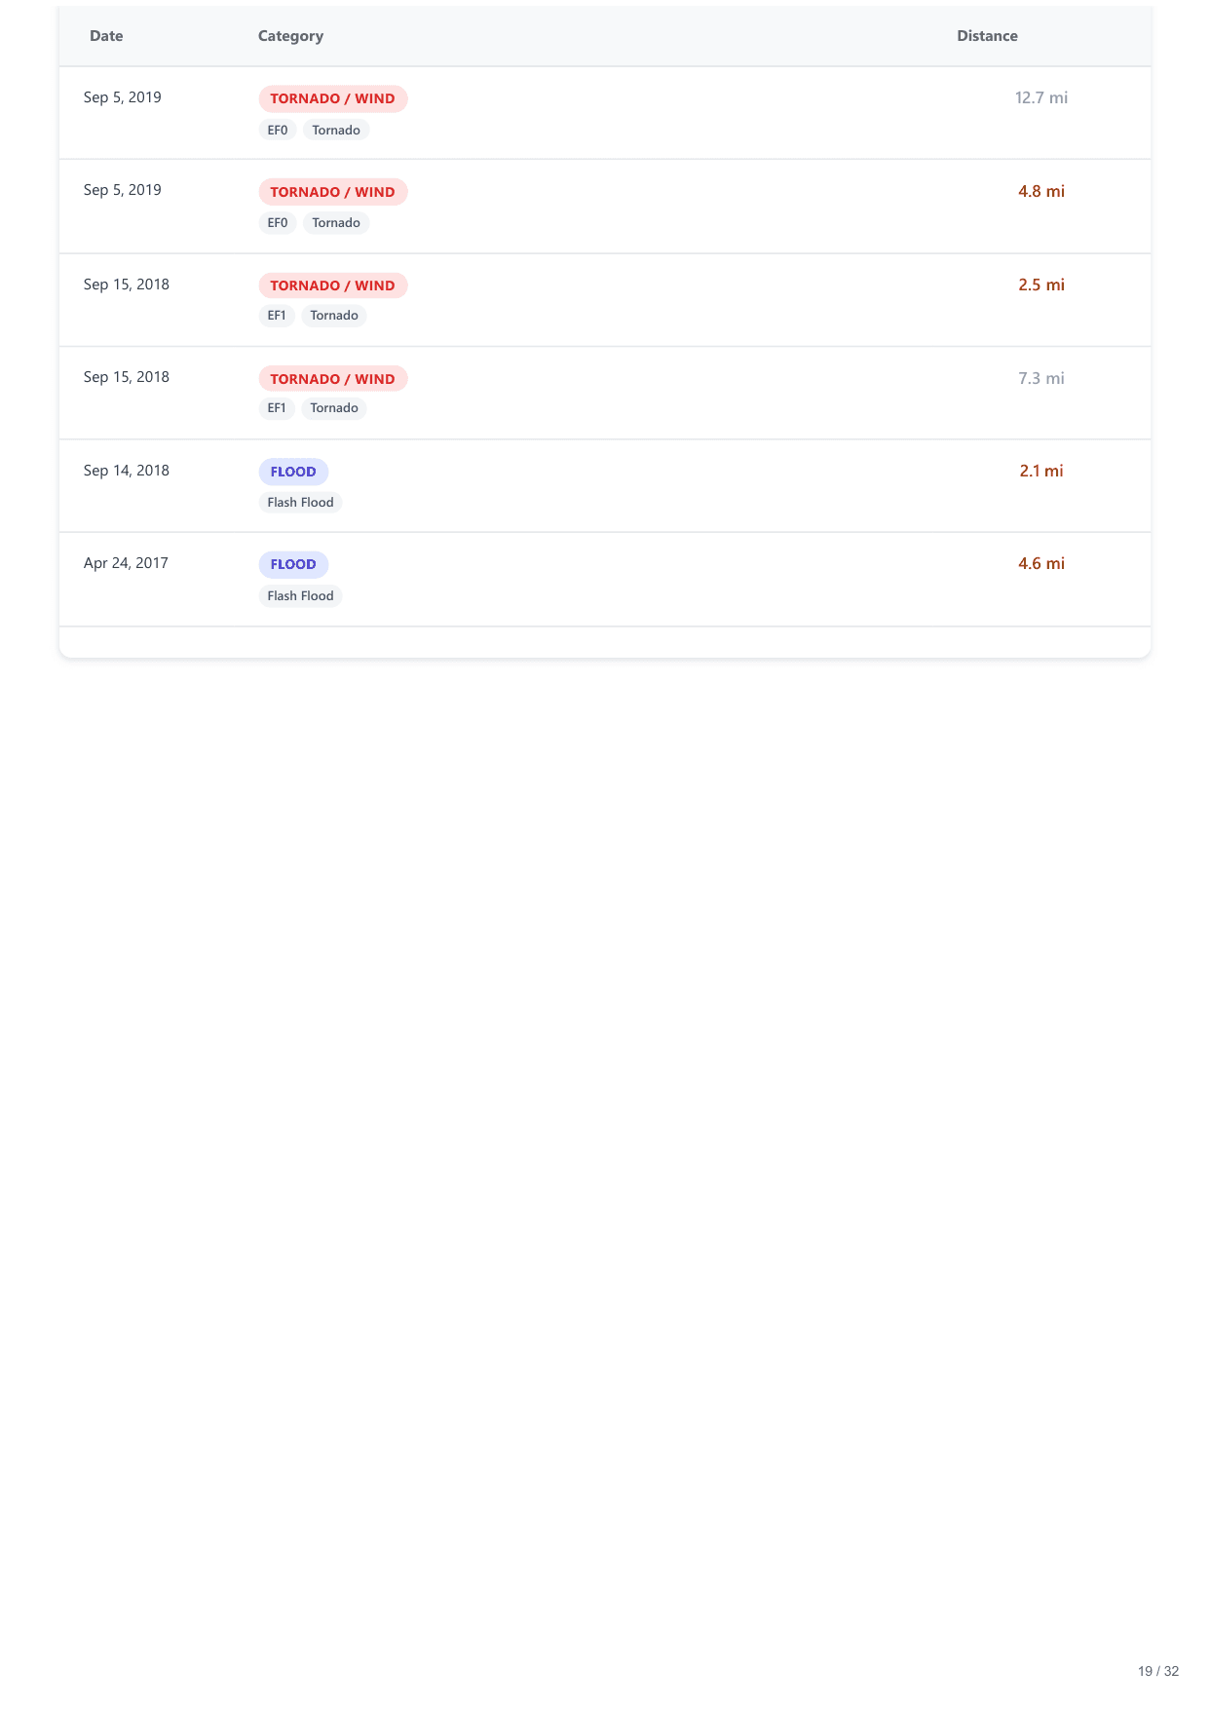This screenshot has height=1709, width=1210.
Task: Choose the Tornado tag in the 7.3 mi row
Action: coord(334,408)
